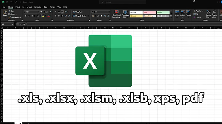
Task: Apply the yellow fill color
Action: click(x=43, y=16)
